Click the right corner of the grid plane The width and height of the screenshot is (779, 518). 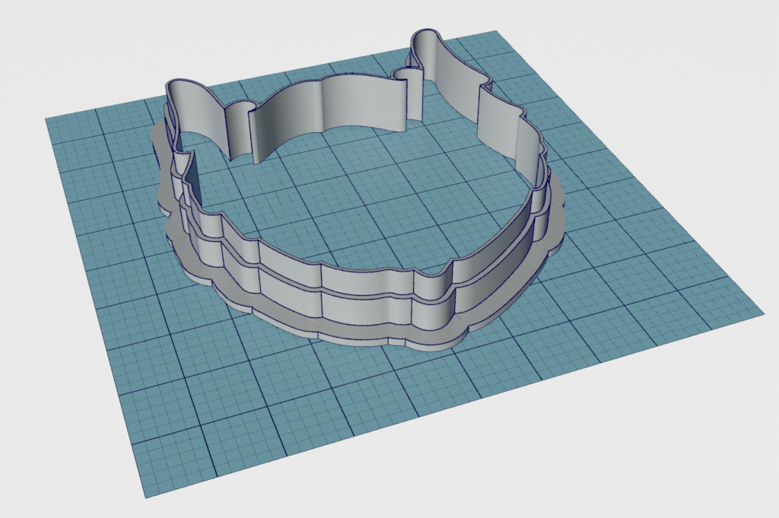pyautogui.click(x=762, y=312)
